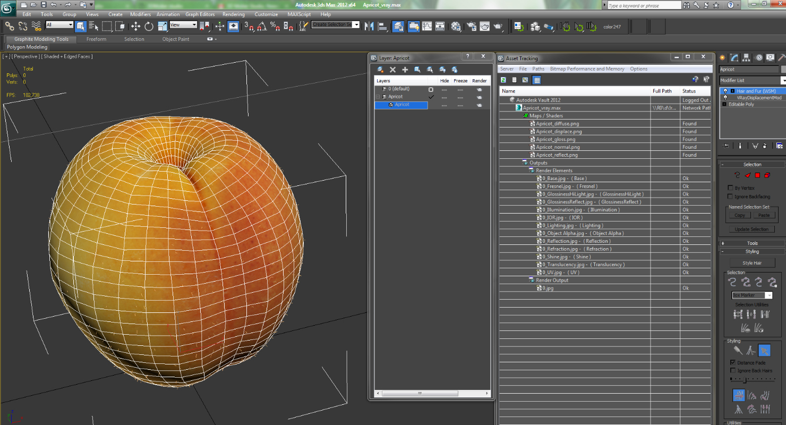The width and height of the screenshot is (786, 425).
Task: Open the Render Setup teapot icon
Action: pyautogui.click(x=471, y=26)
